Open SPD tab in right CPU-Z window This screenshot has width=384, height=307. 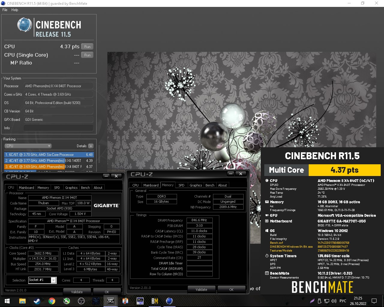pyautogui.click(x=181, y=185)
